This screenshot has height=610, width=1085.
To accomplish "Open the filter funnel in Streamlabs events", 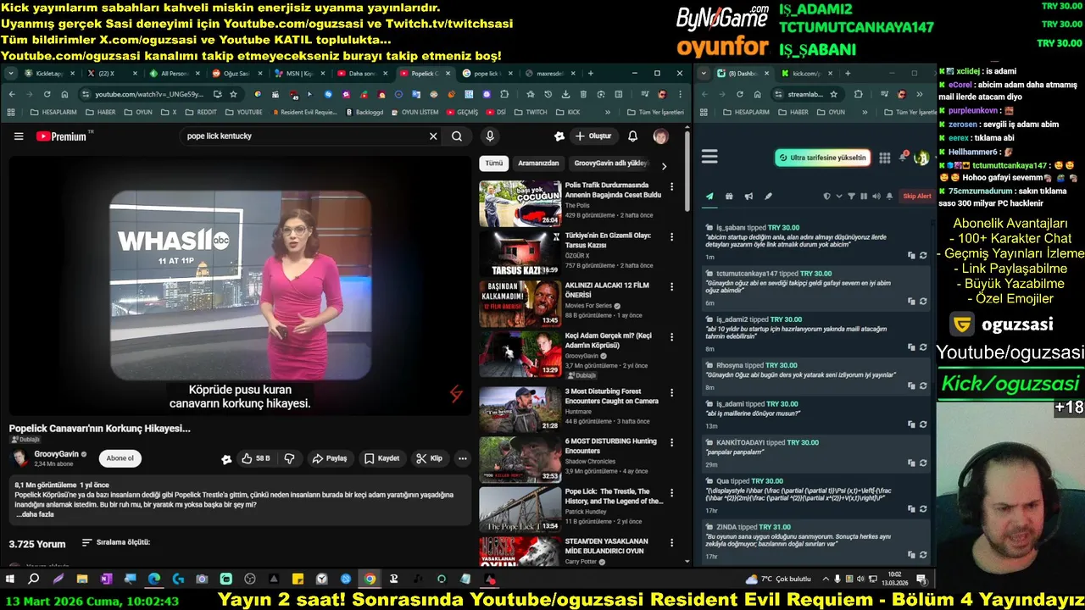I will (852, 197).
